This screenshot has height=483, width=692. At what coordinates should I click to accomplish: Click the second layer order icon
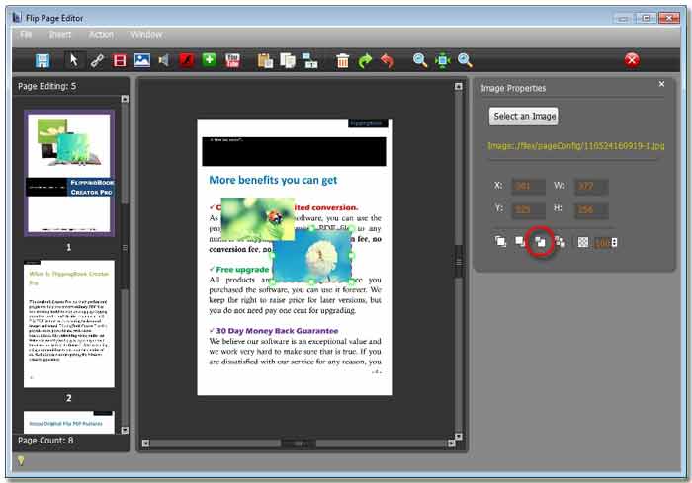click(520, 241)
